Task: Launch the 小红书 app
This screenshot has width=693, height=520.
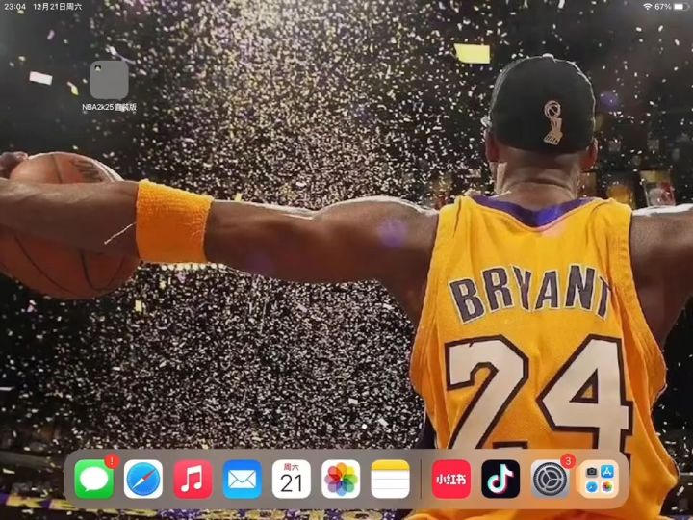Action: click(x=451, y=479)
